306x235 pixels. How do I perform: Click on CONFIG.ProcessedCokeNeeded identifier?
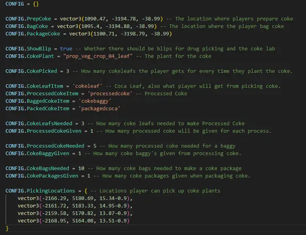click(44, 146)
